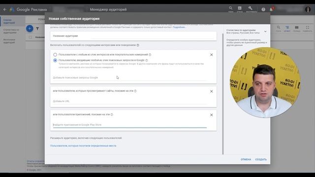The image size is (315, 177).
Task: Click the Google Play Store app search field
Action: 130,125
